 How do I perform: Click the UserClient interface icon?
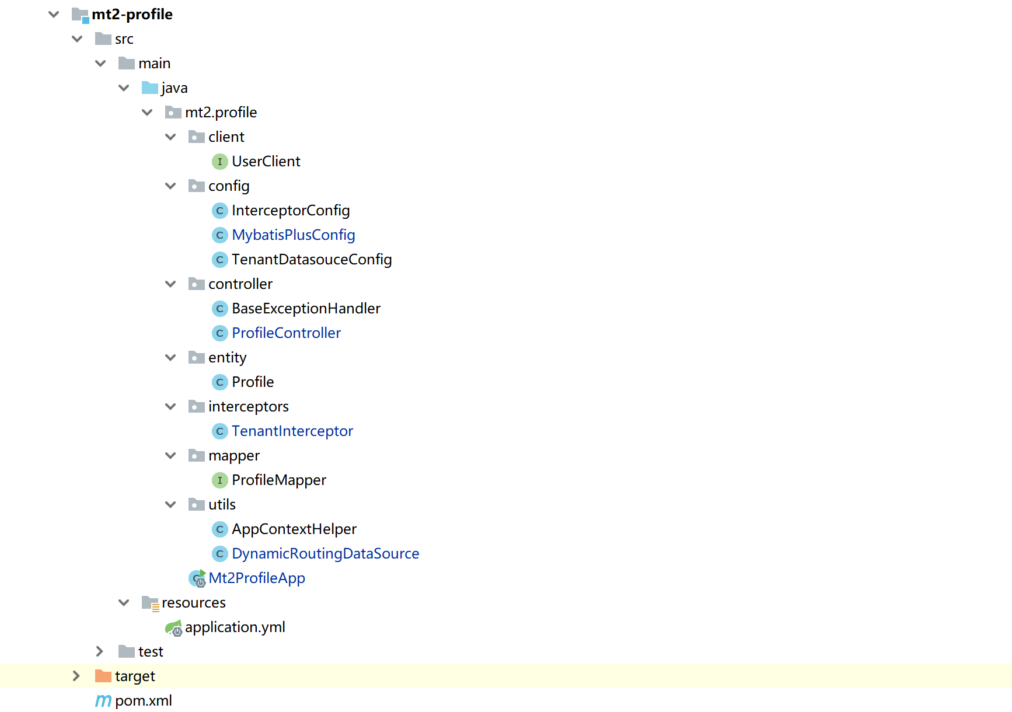(220, 161)
